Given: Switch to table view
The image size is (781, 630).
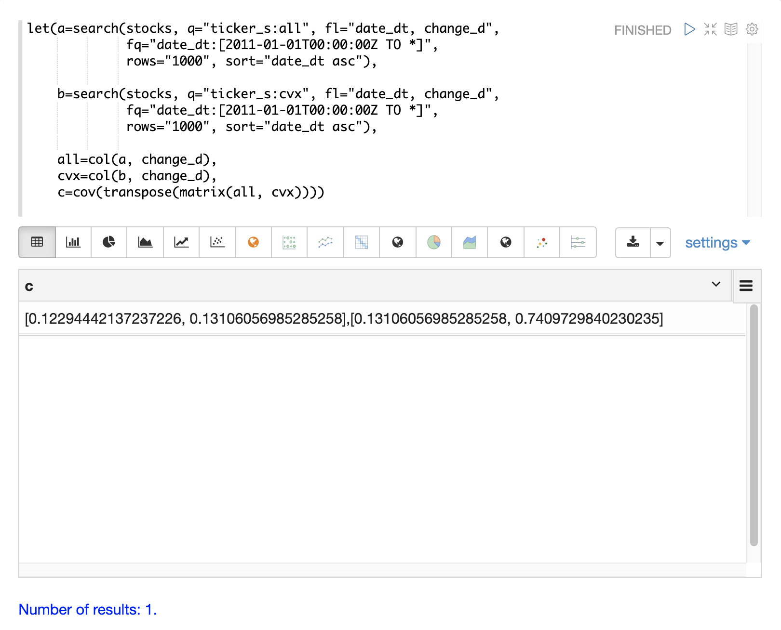Looking at the screenshot, I should 37,242.
